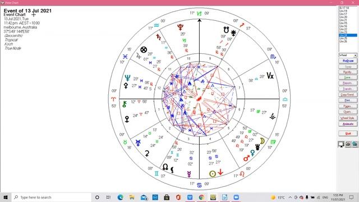Click the yellow Moon crescent glyph
The image size is (359, 202).
(263, 141)
